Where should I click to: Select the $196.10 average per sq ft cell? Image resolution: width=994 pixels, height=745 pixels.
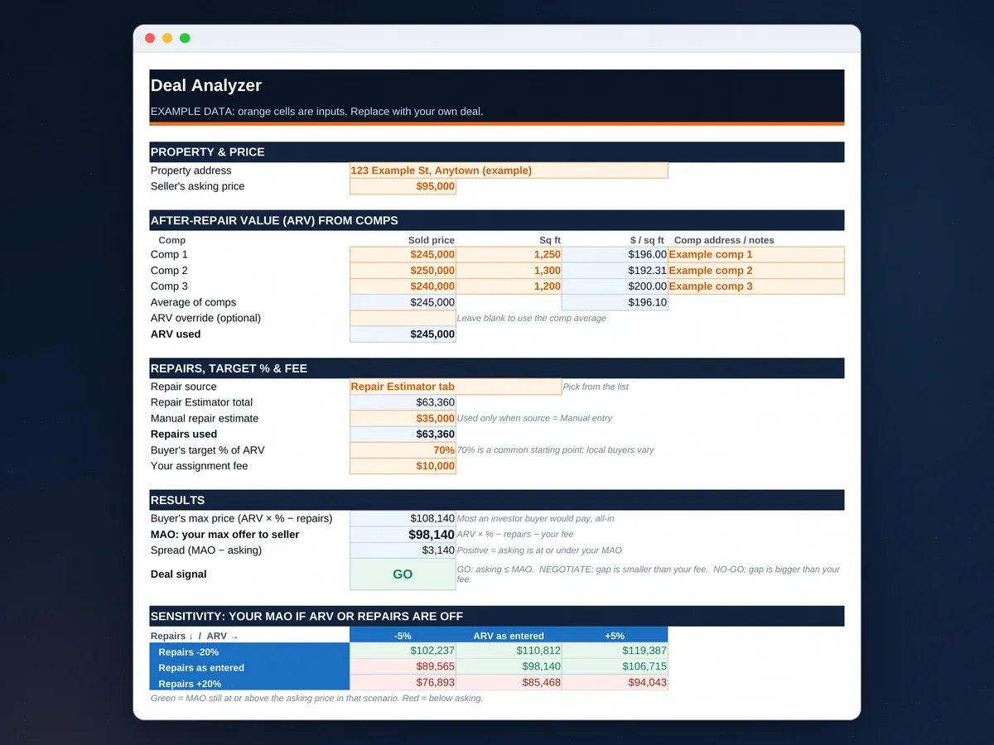[615, 302]
